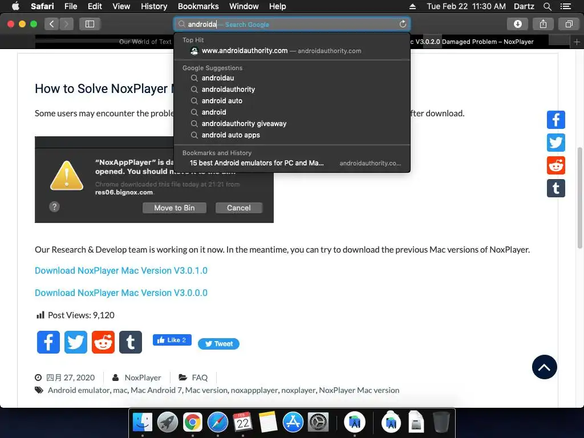The height and width of the screenshot is (438, 584).
Task: Open Safari from the Dock
Action: 217,423
